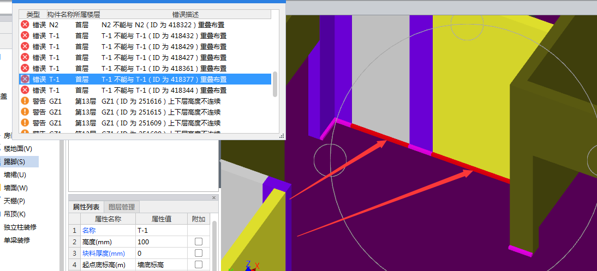
Task: Click the warning icon for GZ1 ID 251609
Action: tap(25, 123)
